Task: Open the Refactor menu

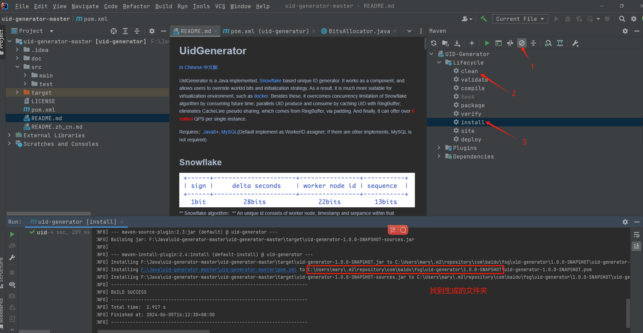Action: 136,6
